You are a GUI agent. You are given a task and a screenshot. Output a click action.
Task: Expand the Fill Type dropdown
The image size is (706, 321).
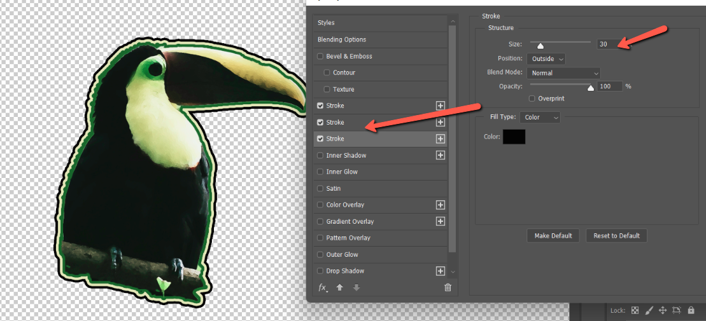(x=540, y=118)
